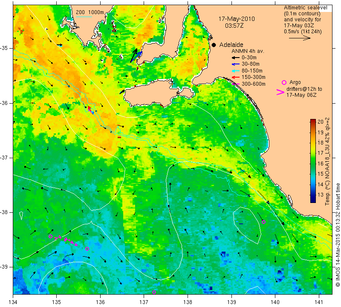Viewport: 341px width, 307px height.
Task: Click the black 0-30m legend arrow
Action: 235,58
